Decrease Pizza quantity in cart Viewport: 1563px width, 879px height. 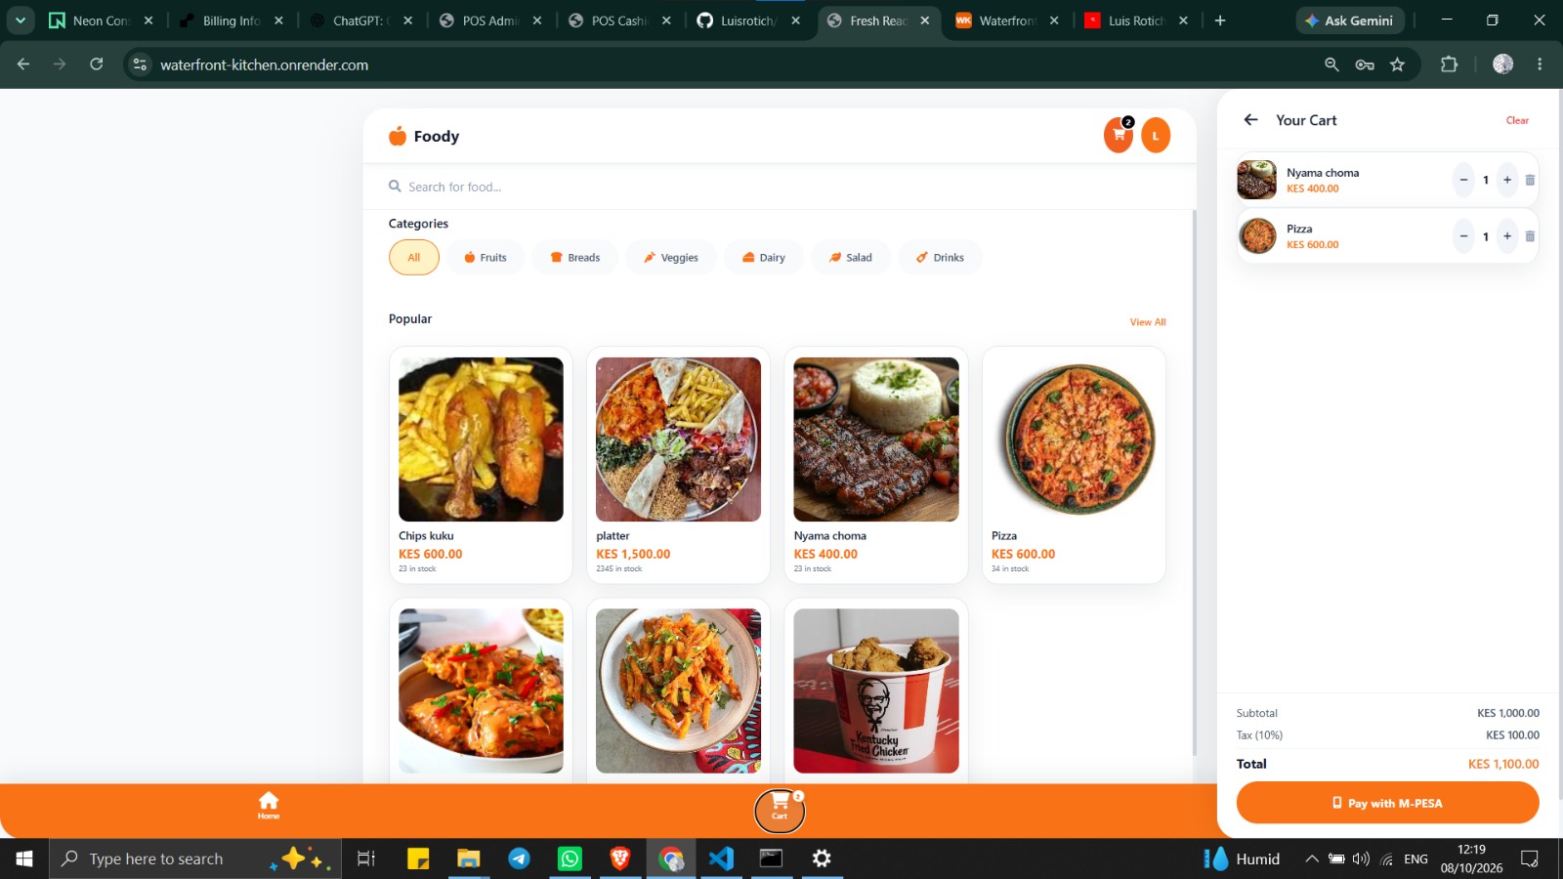(x=1463, y=236)
